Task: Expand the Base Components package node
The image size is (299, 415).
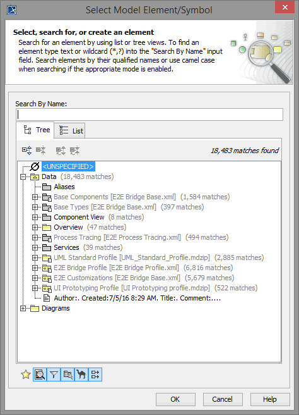Action: click(x=35, y=197)
